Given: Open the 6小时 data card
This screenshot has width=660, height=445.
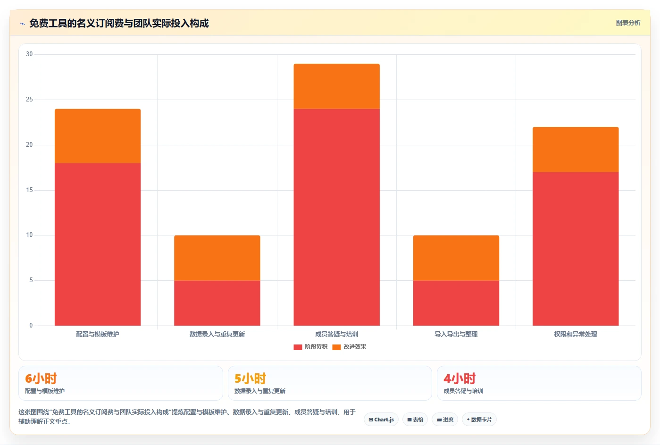Looking at the screenshot, I should click(x=121, y=383).
